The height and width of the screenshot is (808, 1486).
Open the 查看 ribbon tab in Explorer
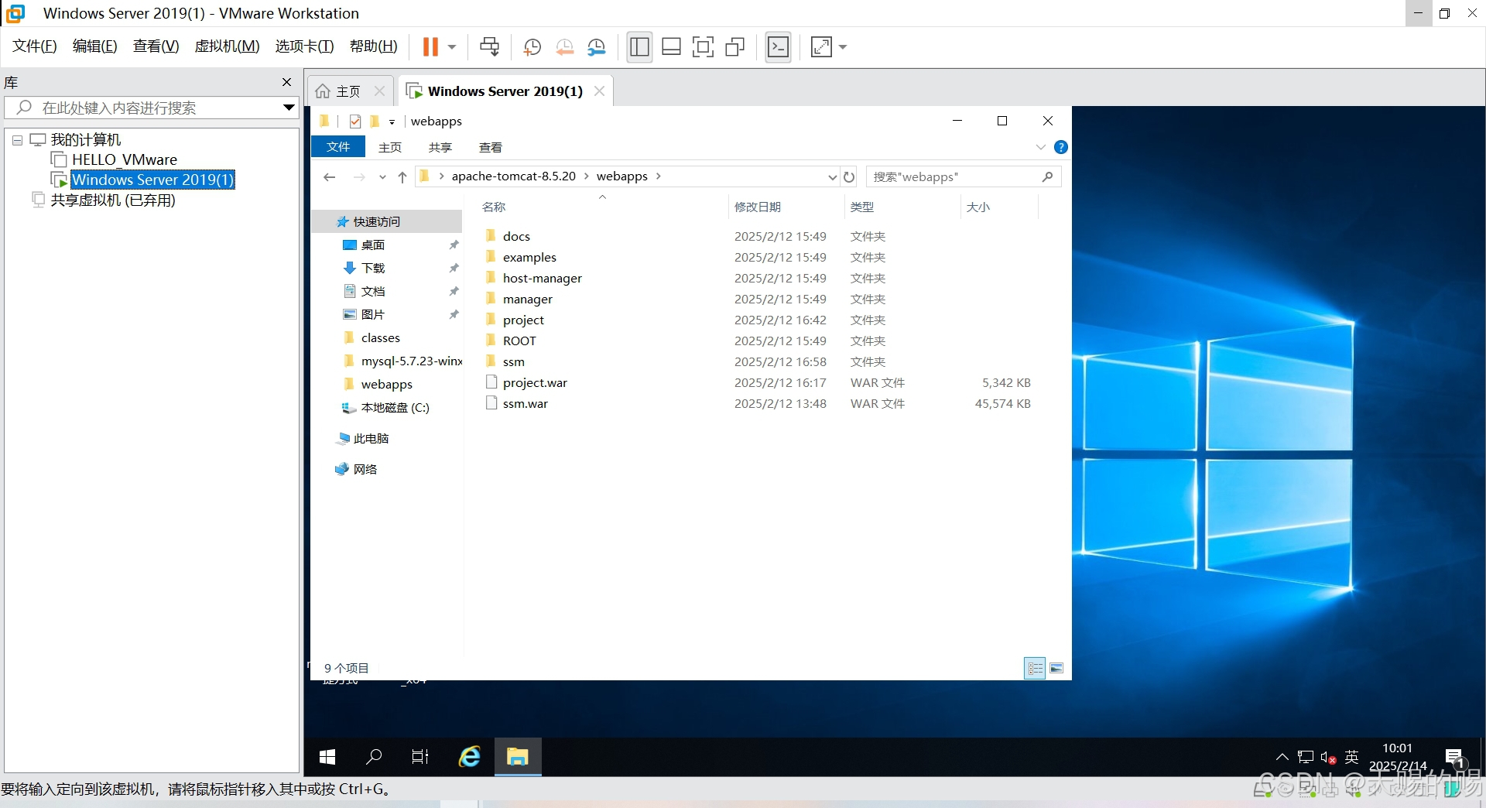491,147
